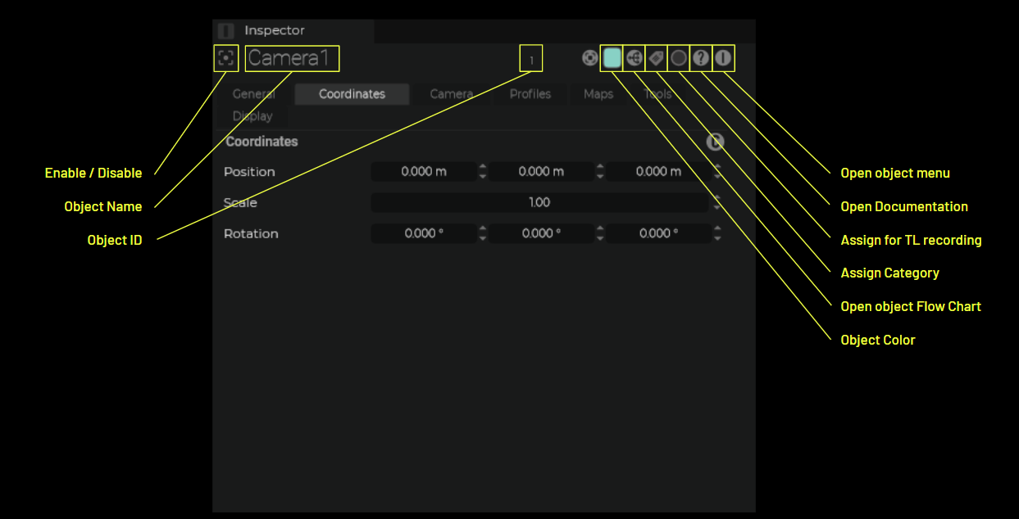The width and height of the screenshot is (1019, 519).
Task: Click the stepper arrows of first Rotation field
Action: click(483, 234)
